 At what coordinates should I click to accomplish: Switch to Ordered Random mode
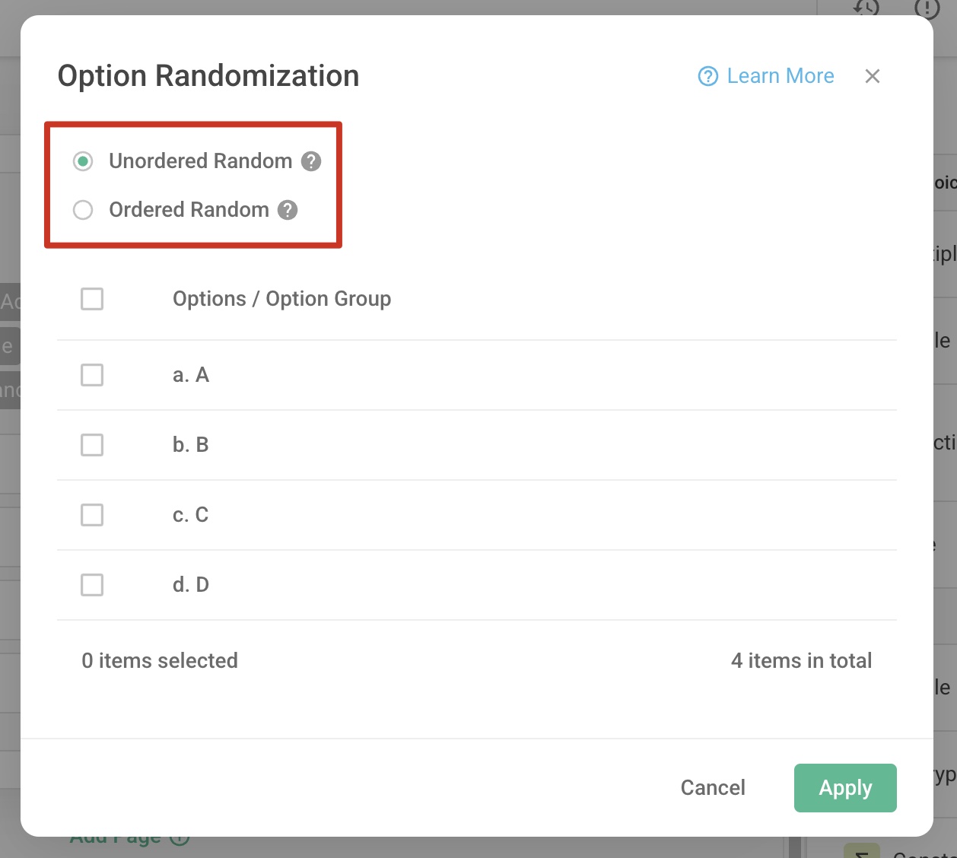(83, 210)
